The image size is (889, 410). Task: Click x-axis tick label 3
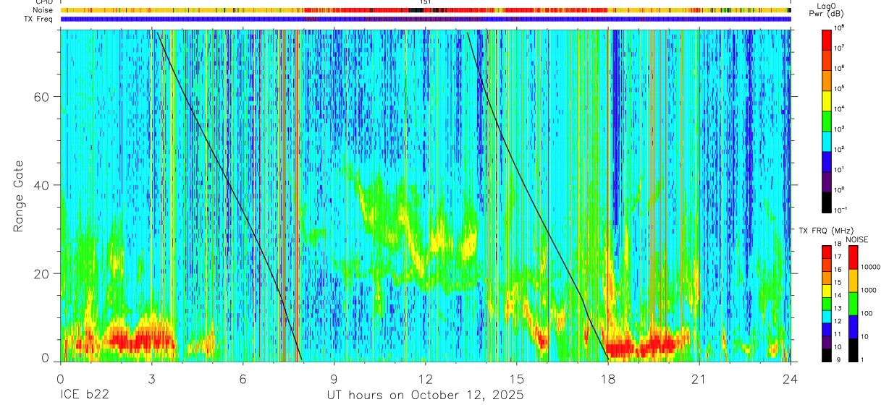[151, 379]
